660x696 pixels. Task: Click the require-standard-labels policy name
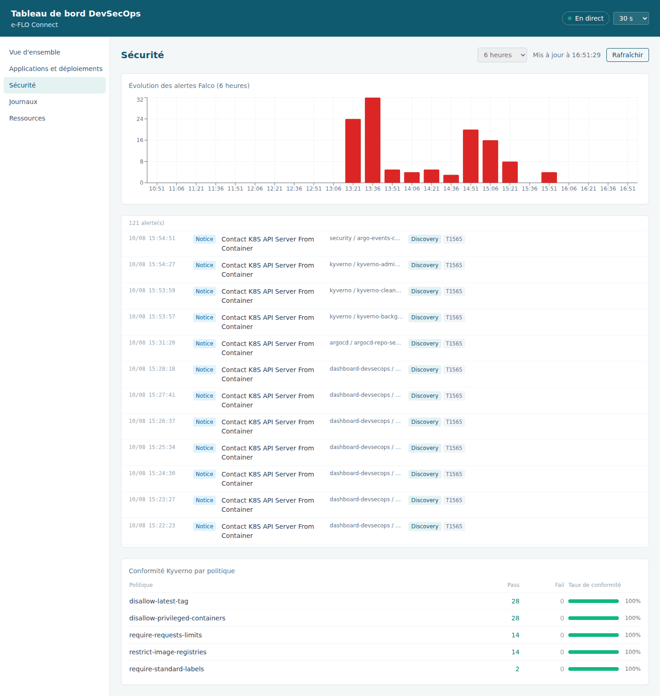(167, 669)
